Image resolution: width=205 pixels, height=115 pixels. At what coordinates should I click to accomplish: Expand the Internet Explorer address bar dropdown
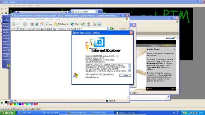pos(108,29)
